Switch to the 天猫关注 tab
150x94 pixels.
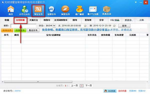[34, 20]
